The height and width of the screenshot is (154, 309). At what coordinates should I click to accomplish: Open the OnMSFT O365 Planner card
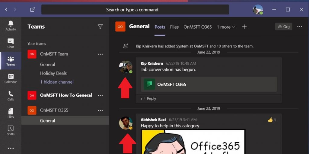(x=209, y=84)
